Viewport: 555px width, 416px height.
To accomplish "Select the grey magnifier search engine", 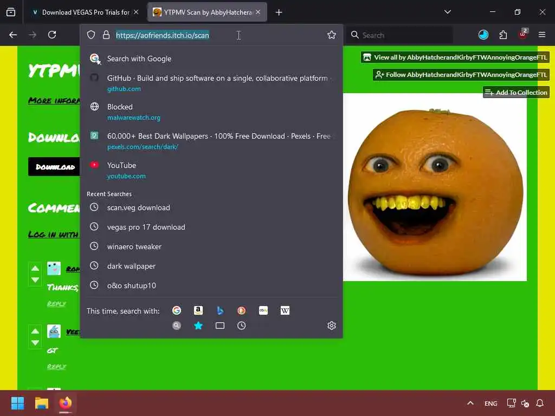I will 177,326.
